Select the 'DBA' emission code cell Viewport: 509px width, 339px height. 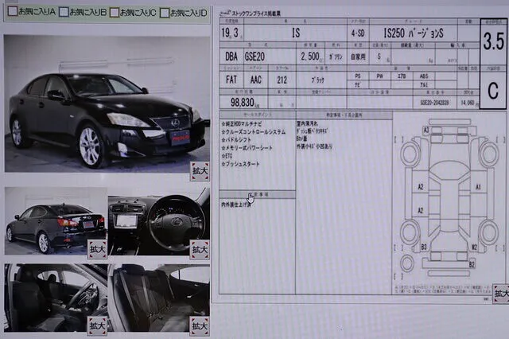(231, 56)
